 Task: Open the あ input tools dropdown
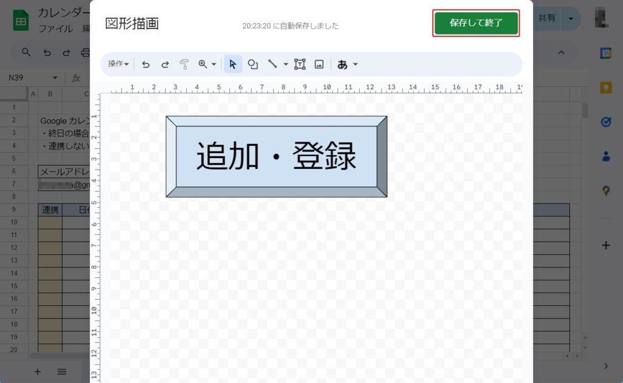click(x=347, y=64)
